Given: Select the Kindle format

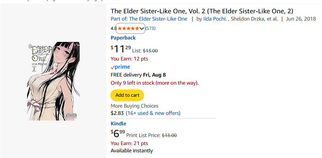Looking at the screenshot, I should (118, 124).
